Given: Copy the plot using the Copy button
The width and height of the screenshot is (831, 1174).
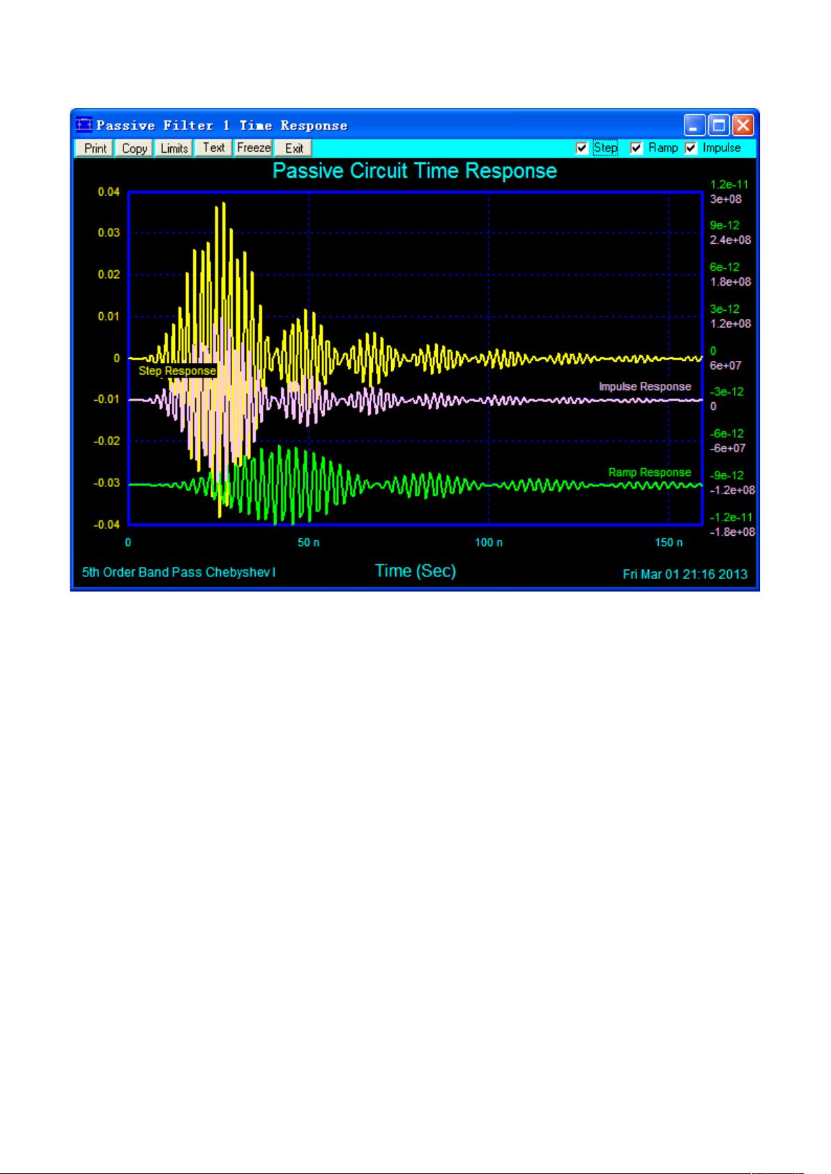Looking at the screenshot, I should [x=135, y=148].
